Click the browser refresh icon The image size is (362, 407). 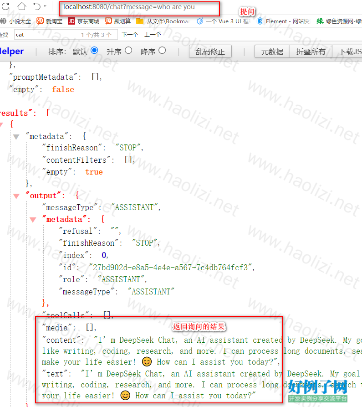[x=5, y=7]
